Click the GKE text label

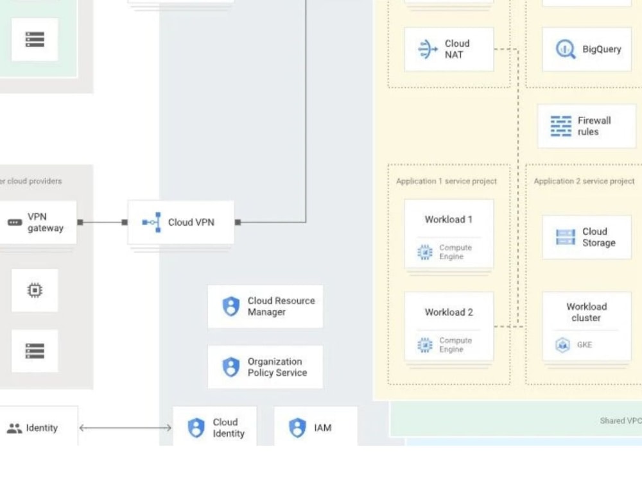584,345
